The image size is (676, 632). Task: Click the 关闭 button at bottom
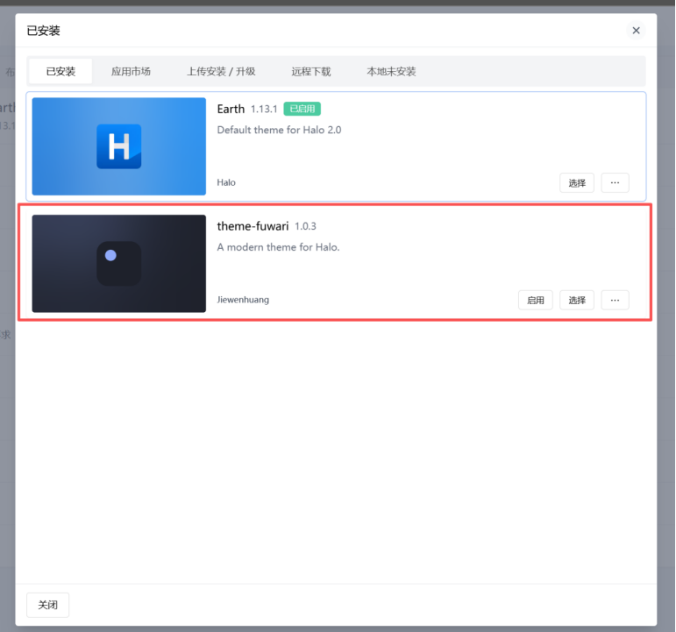47,605
